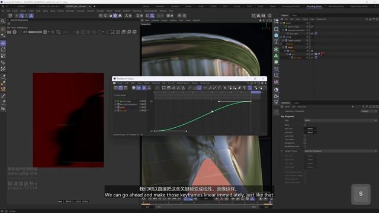The height and width of the screenshot is (213, 379).
Task: Enable the Lock Time checkbox
Action: pos(305,136)
